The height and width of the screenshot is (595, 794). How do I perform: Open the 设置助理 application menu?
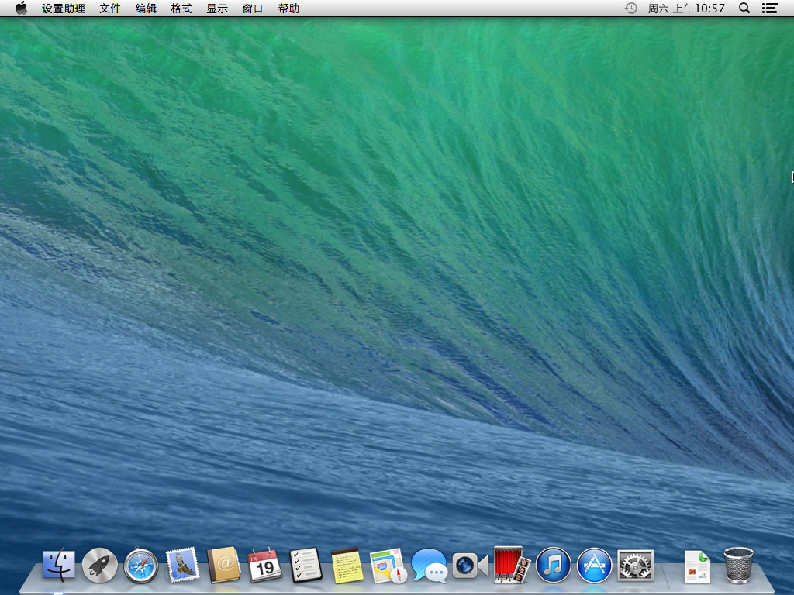64,8
